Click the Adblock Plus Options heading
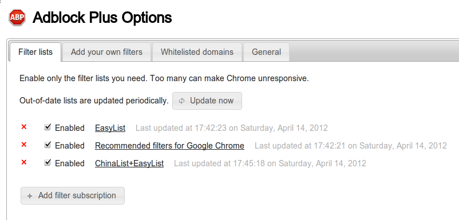This screenshot has height=220, width=459. [x=102, y=18]
